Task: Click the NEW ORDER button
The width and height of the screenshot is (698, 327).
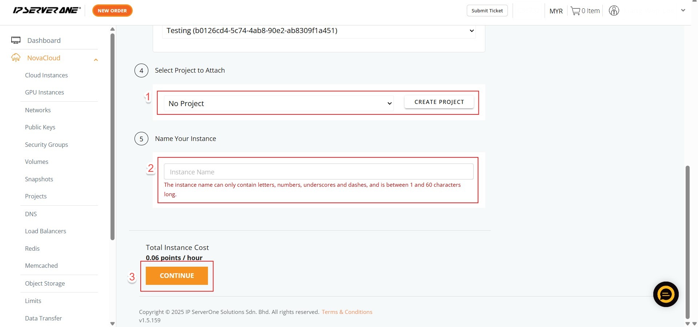Action: (112, 11)
